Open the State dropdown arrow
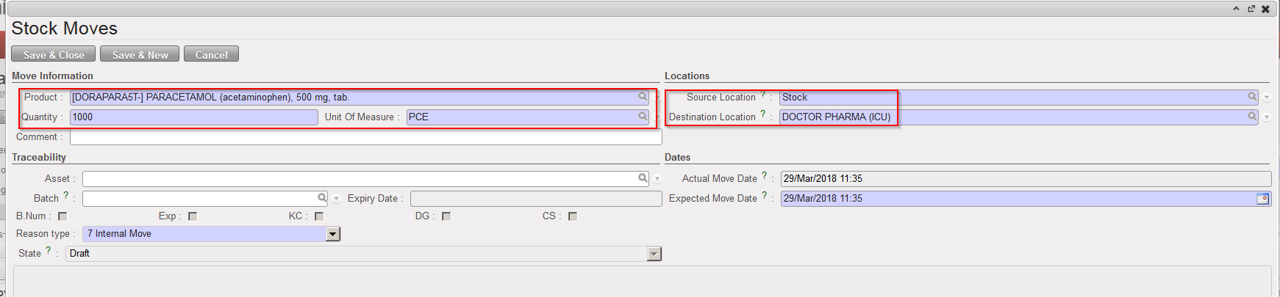Image resolution: width=1280 pixels, height=297 pixels. tap(654, 254)
